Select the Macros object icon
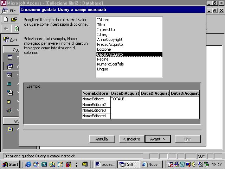 click(9, 102)
